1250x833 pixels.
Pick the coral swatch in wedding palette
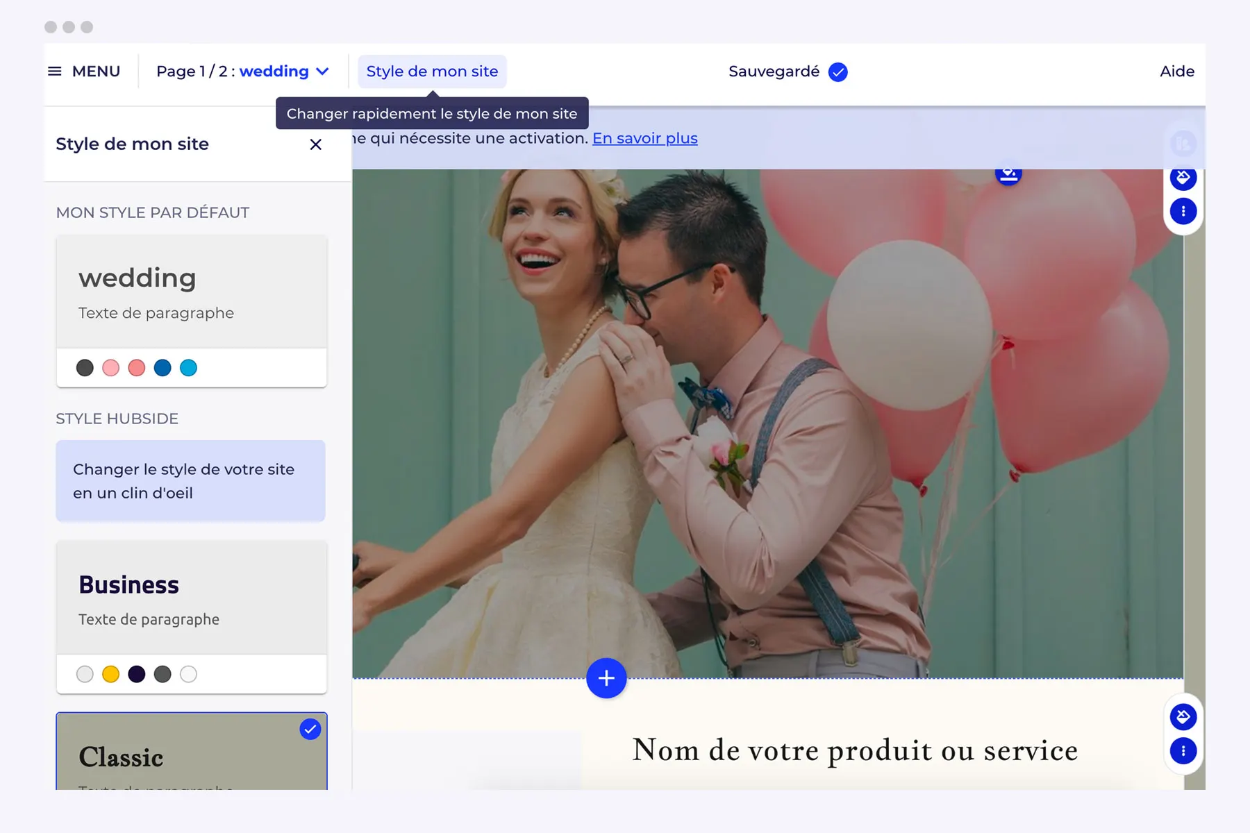137,368
